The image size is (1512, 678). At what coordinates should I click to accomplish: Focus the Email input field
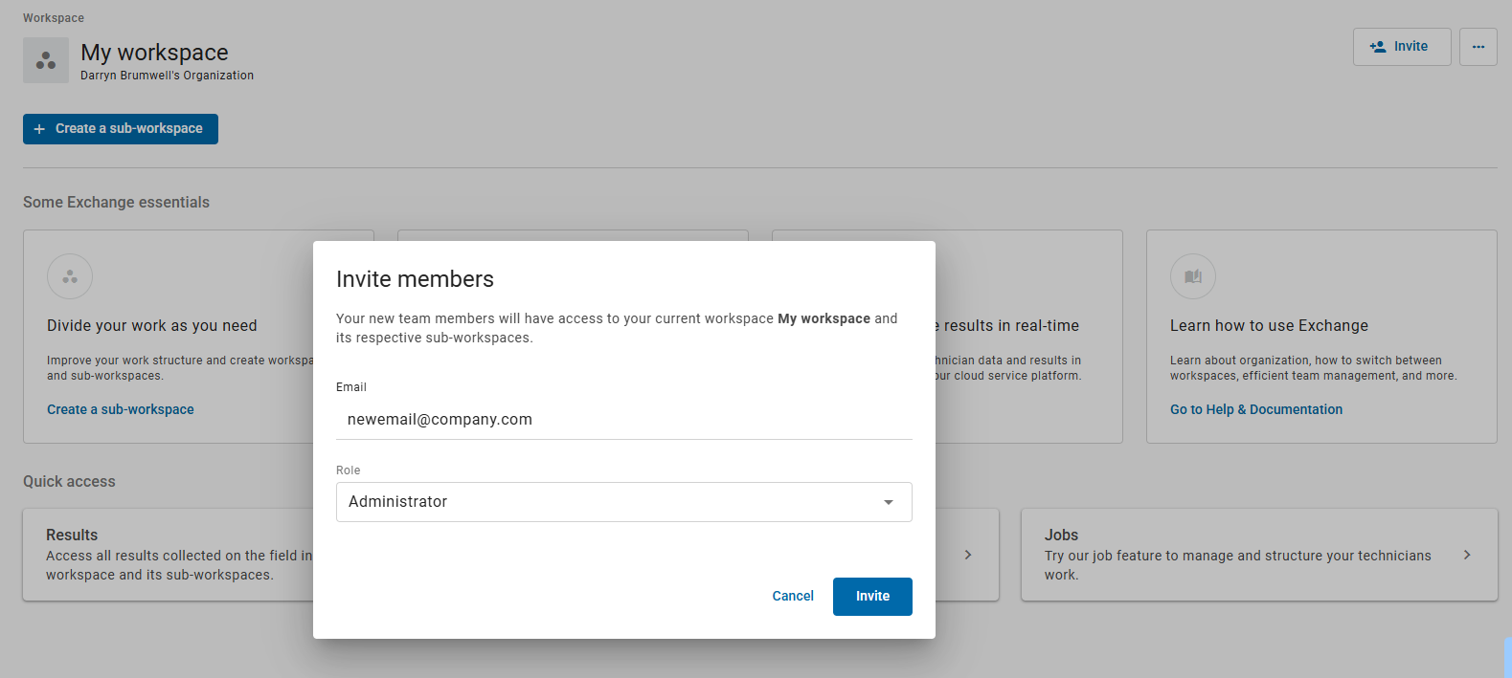point(623,420)
